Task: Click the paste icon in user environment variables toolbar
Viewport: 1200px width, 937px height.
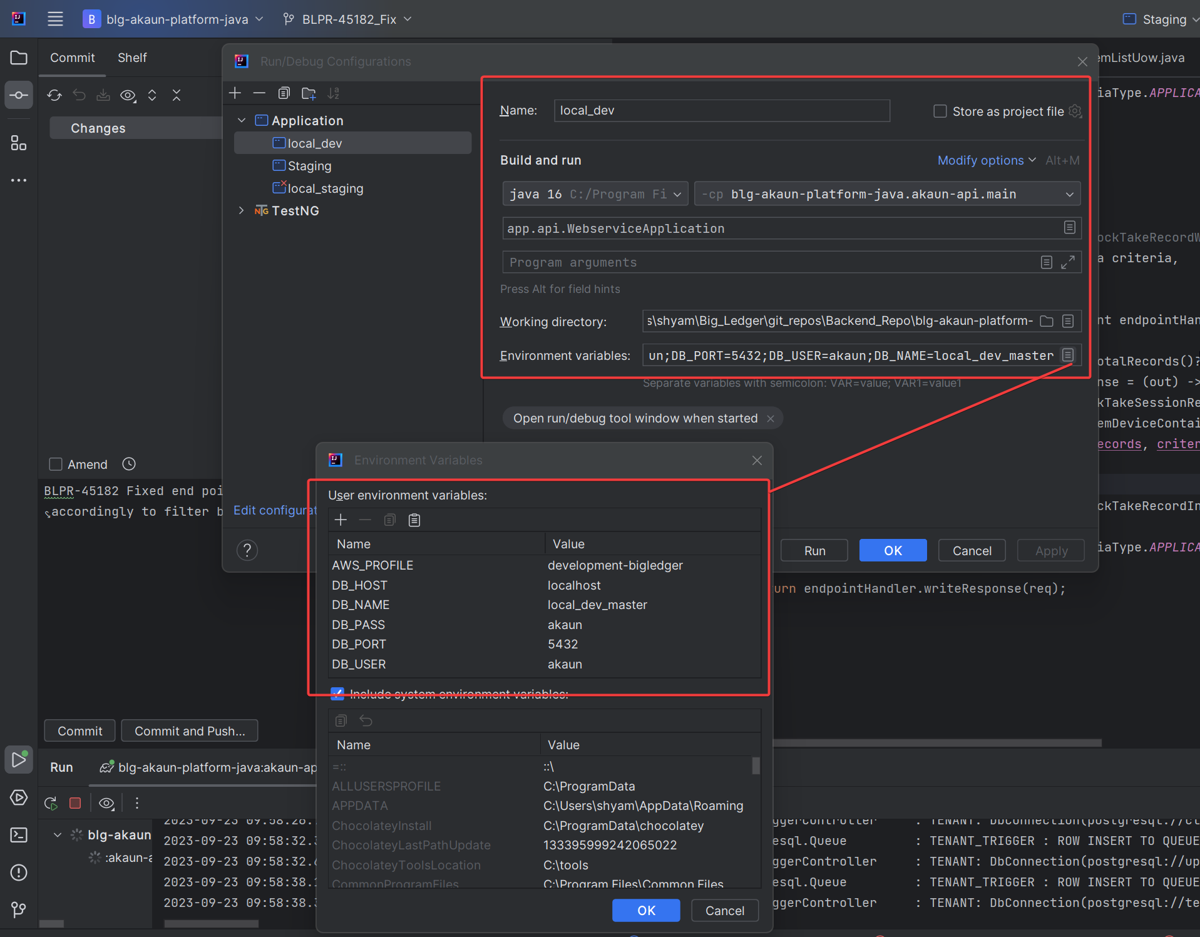Action: pyautogui.click(x=414, y=520)
